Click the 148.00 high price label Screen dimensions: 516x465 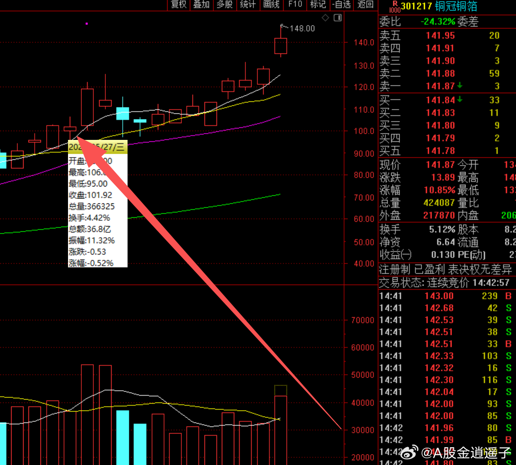(x=302, y=28)
